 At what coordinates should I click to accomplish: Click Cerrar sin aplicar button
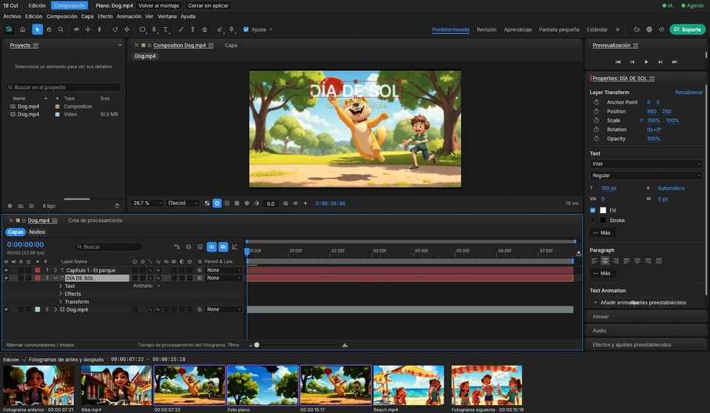click(209, 5)
